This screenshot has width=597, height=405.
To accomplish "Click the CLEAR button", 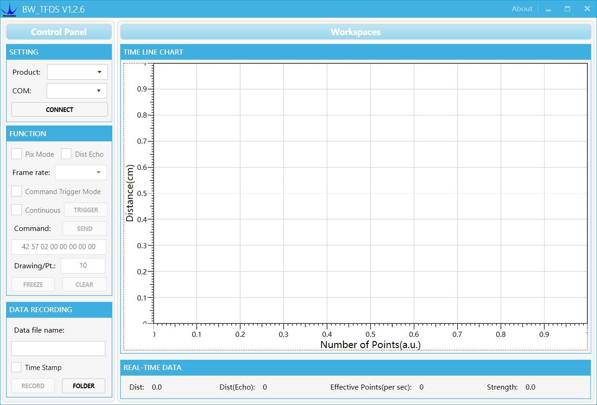I will (84, 285).
